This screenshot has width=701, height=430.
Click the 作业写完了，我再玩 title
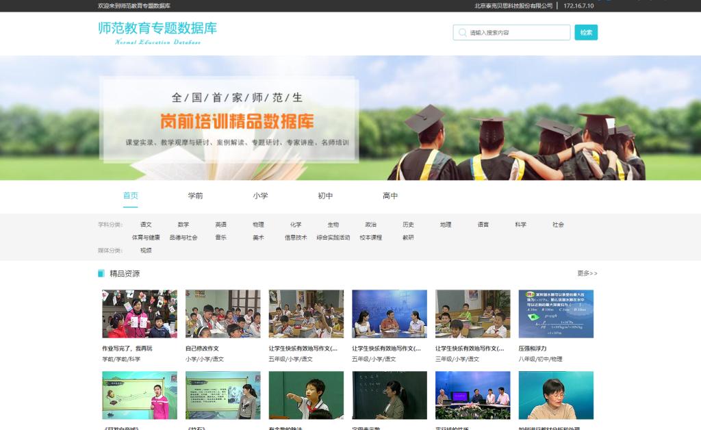point(127,349)
